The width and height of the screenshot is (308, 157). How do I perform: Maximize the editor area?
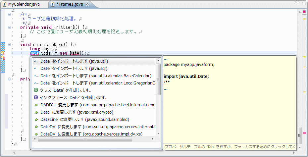coord(303,3)
